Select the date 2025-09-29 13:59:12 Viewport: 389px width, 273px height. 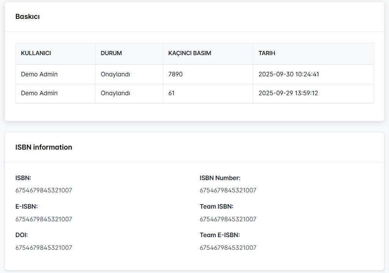[288, 93]
